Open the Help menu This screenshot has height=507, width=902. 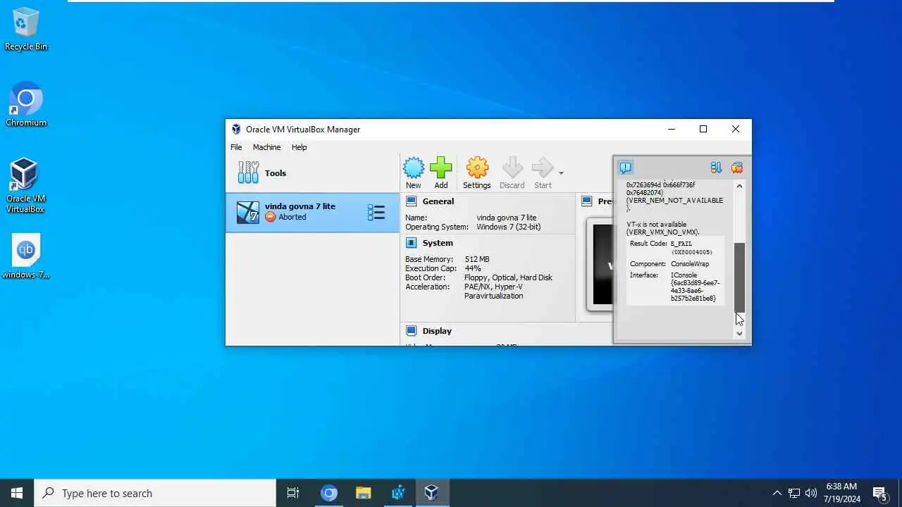pos(299,147)
